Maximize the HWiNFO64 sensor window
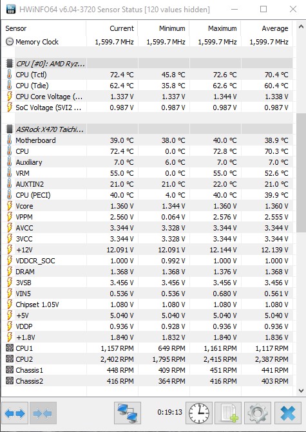The image size is (306, 432). click(x=263, y=9)
